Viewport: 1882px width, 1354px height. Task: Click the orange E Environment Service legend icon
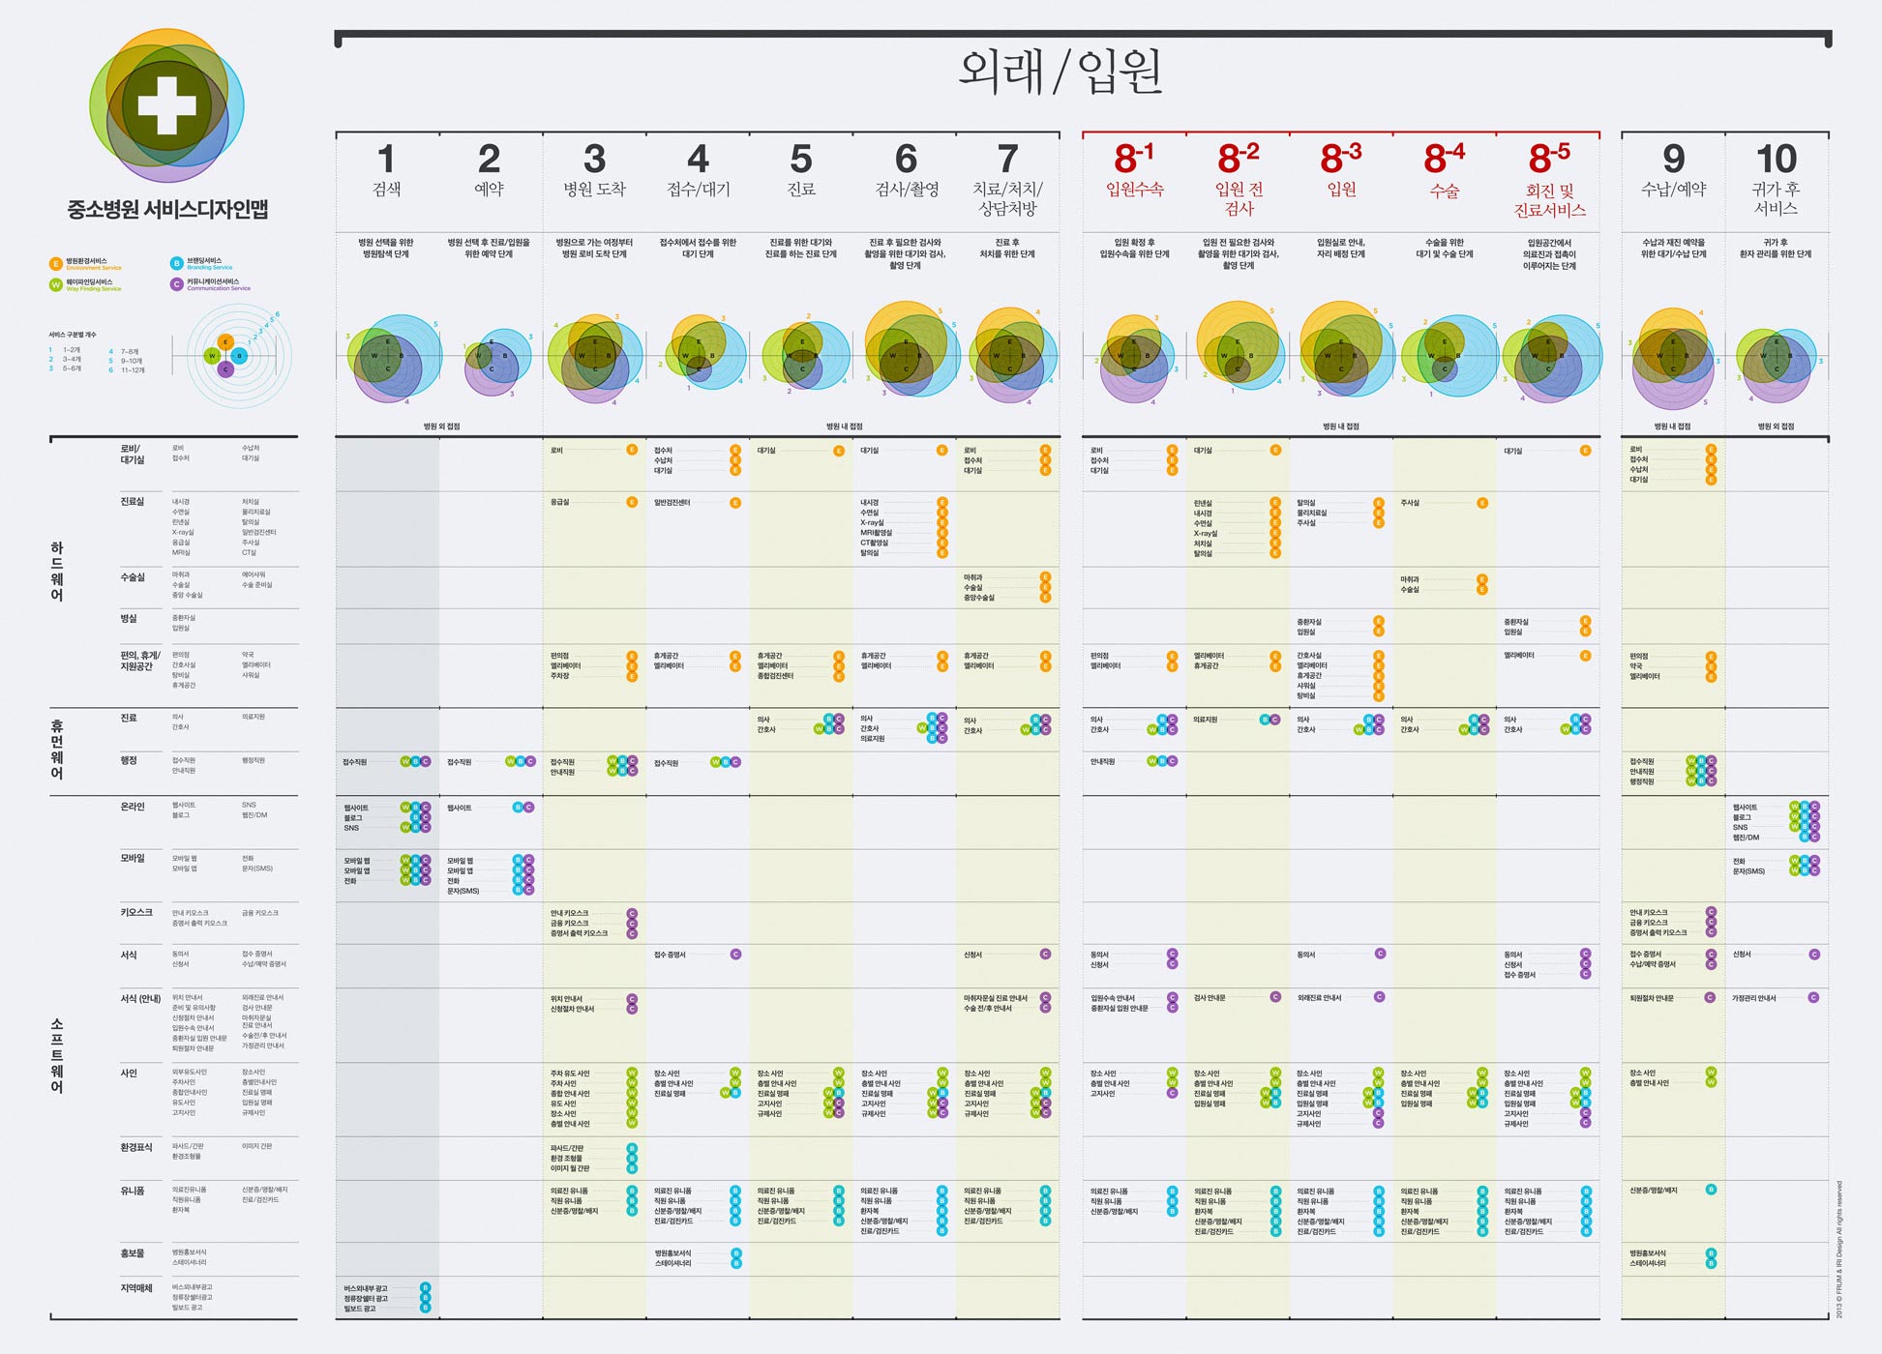[x=55, y=264]
